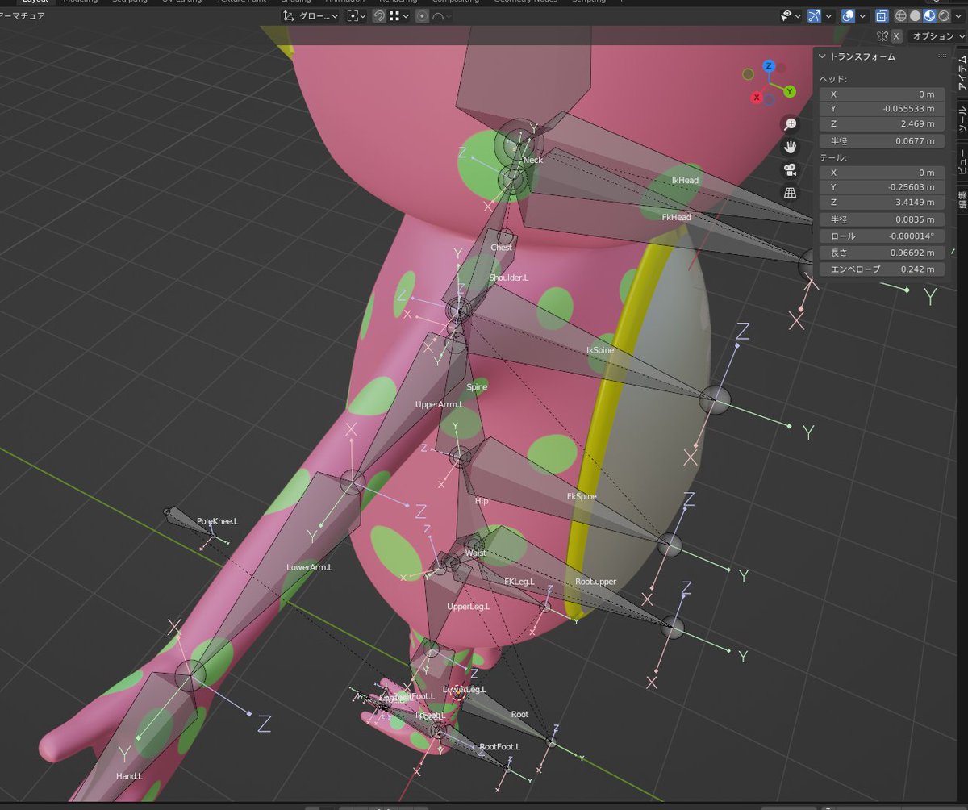Click tail 半径 field 0.0835 m

pos(882,219)
